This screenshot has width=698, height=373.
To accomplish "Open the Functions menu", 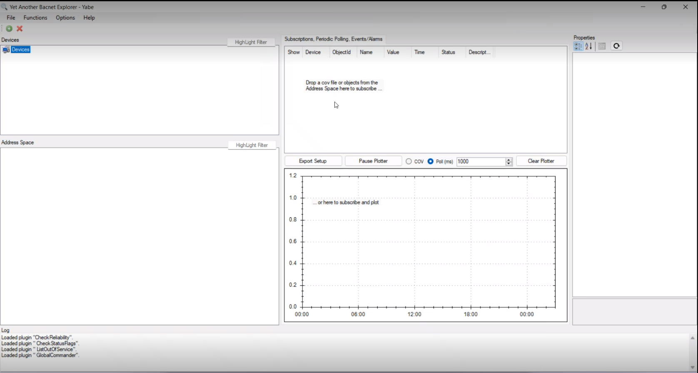I will pos(35,17).
